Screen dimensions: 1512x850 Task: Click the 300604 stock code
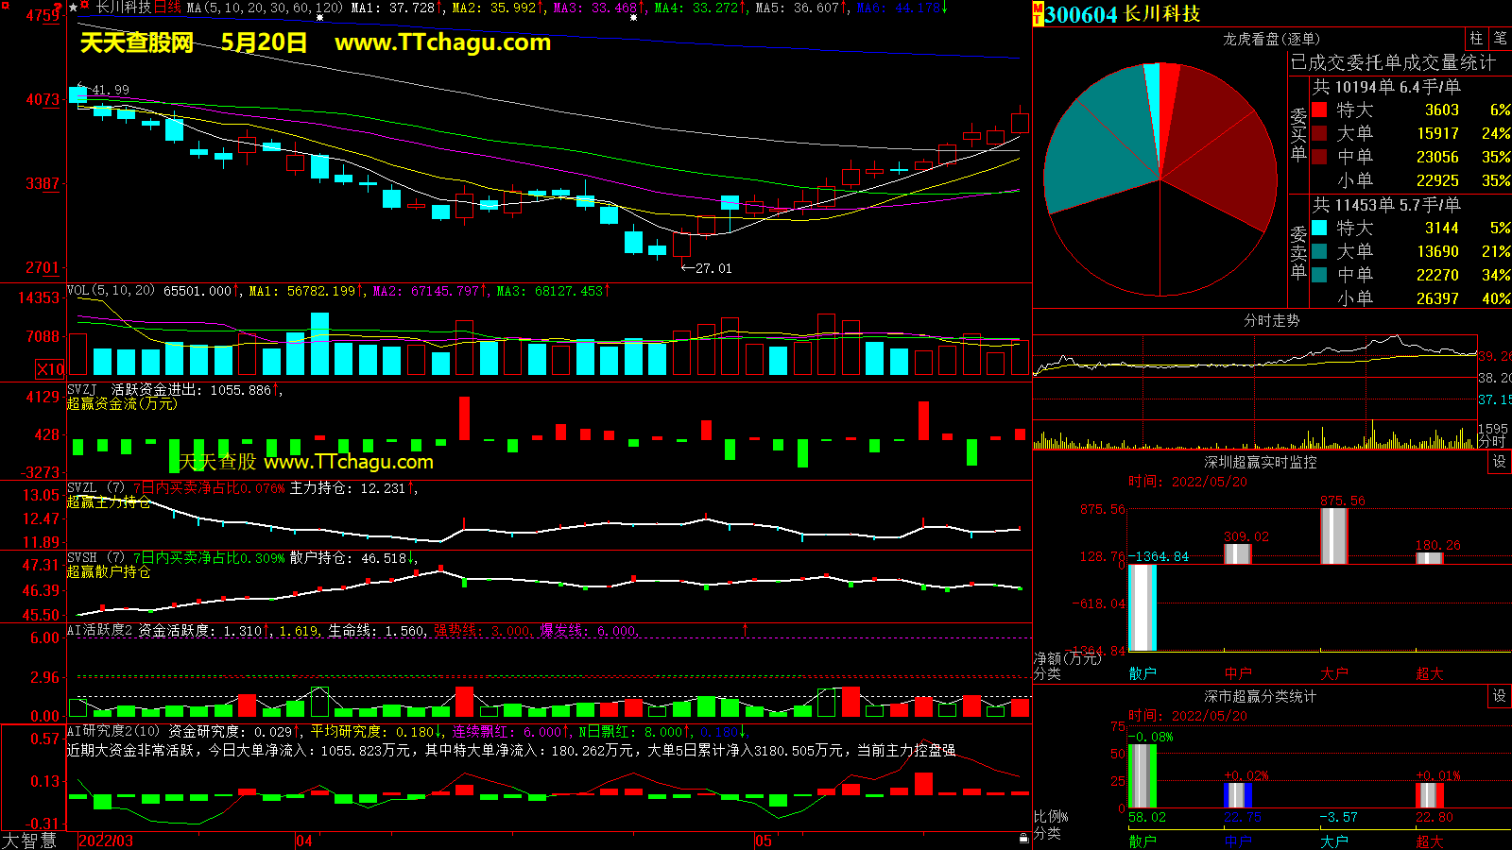(1081, 14)
